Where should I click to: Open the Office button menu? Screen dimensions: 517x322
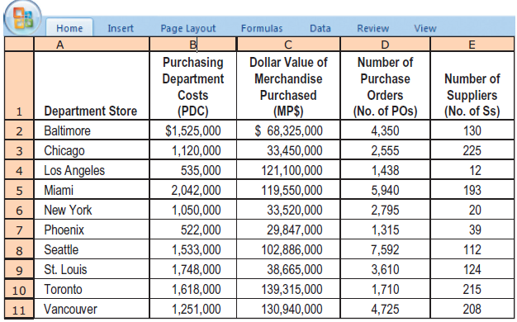22,18
